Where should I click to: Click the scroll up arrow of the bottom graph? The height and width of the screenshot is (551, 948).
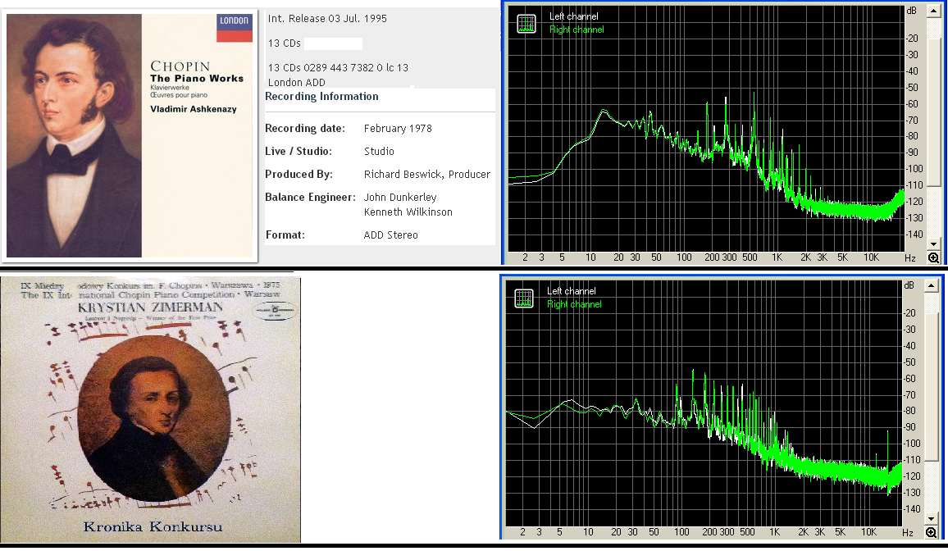[x=931, y=285]
